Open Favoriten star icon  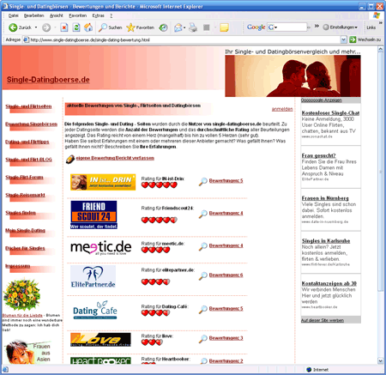click(x=130, y=27)
